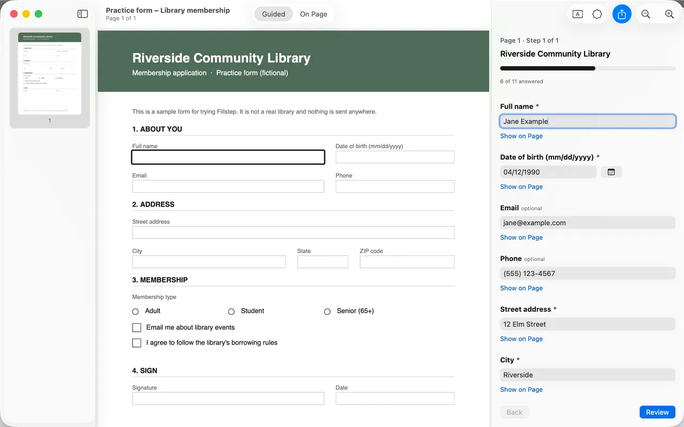Select the Senior (65+) radio button
This screenshot has width=684, height=427.
[327, 311]
